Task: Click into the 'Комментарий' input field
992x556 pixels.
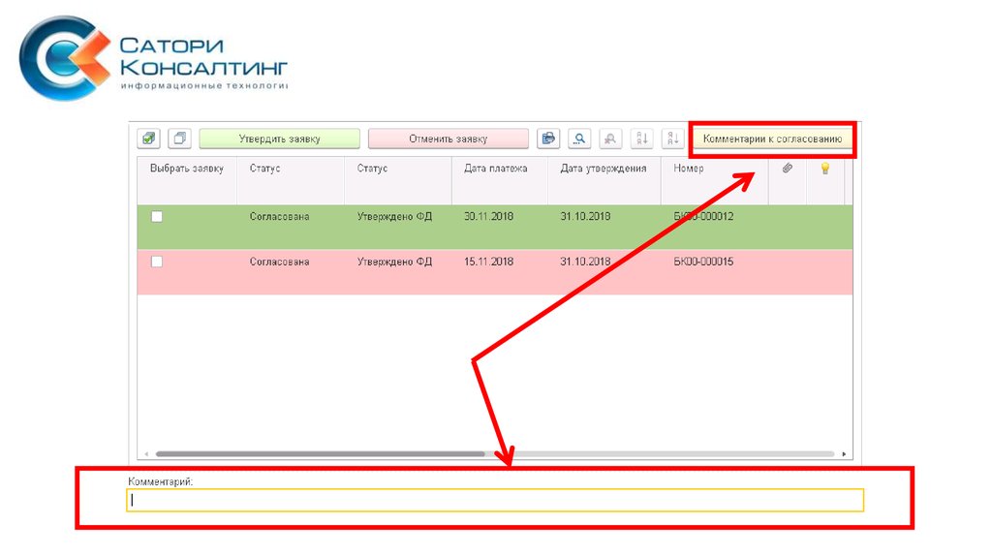Action: pyautogui.click(x=494, y=501)
